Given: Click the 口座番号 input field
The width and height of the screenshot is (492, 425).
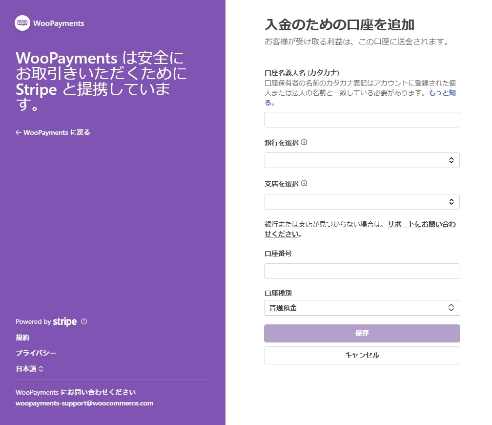Looking at the screenshot, I should pos(362,271).
